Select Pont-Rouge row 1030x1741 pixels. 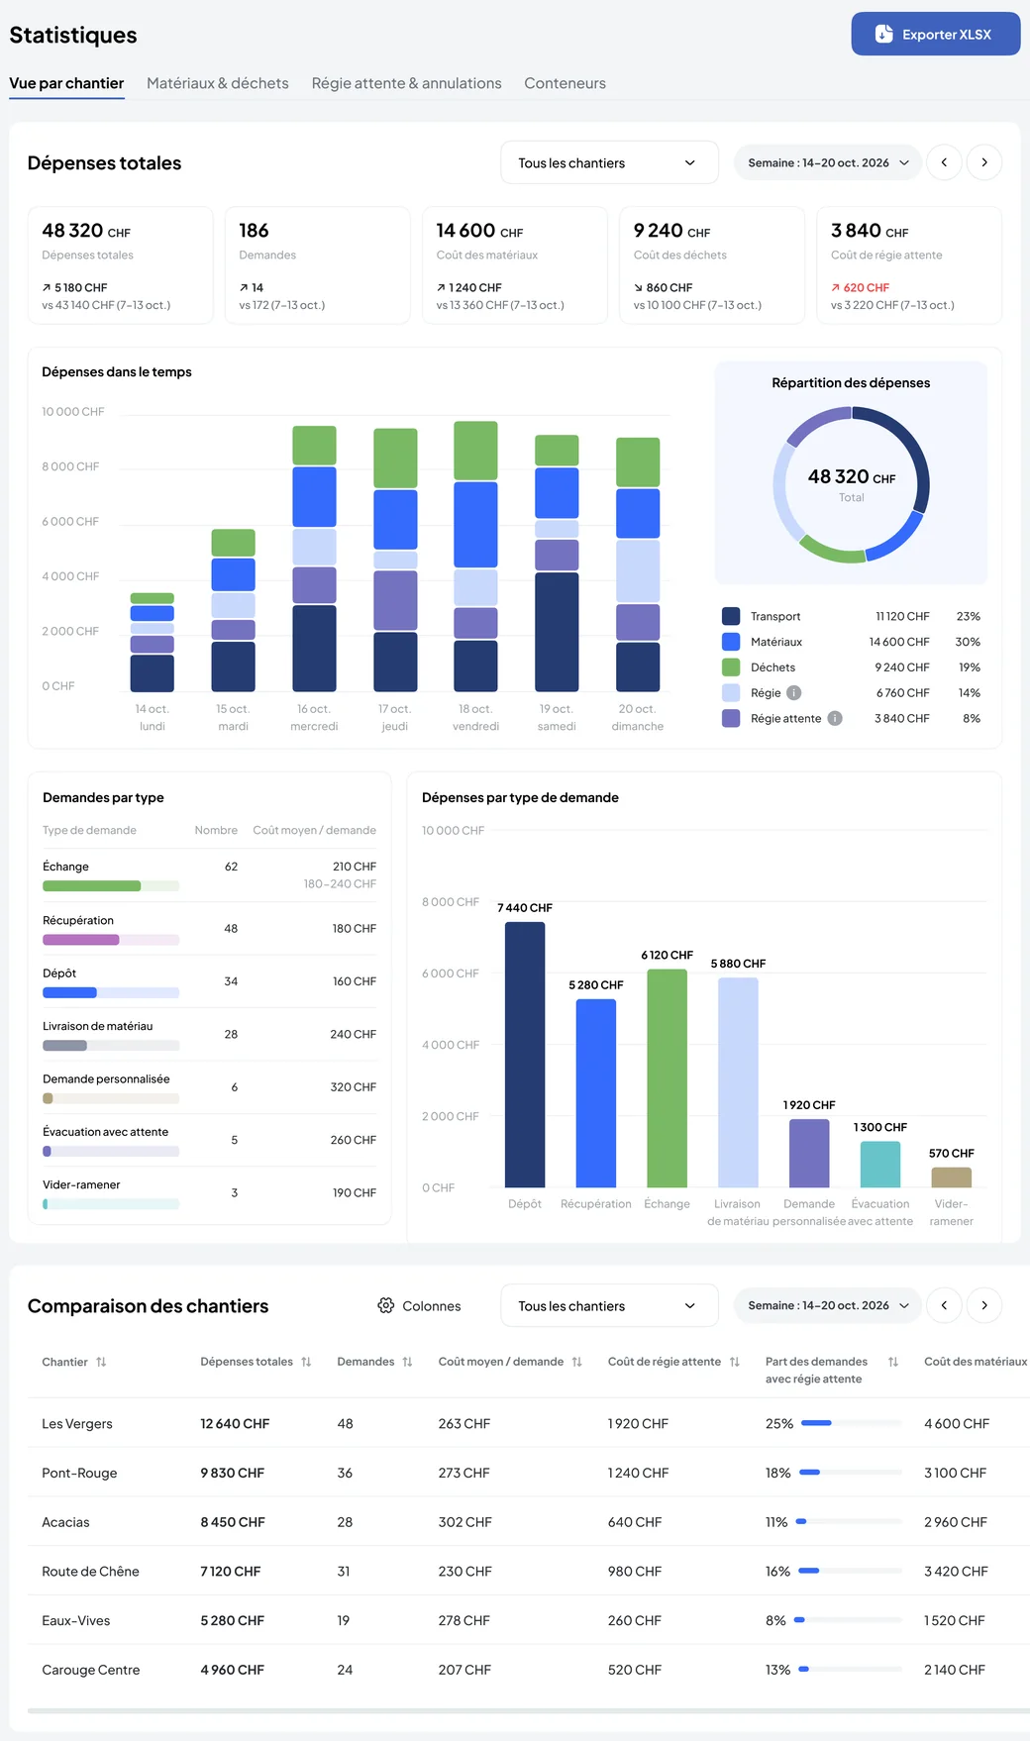pos(529,1473)
